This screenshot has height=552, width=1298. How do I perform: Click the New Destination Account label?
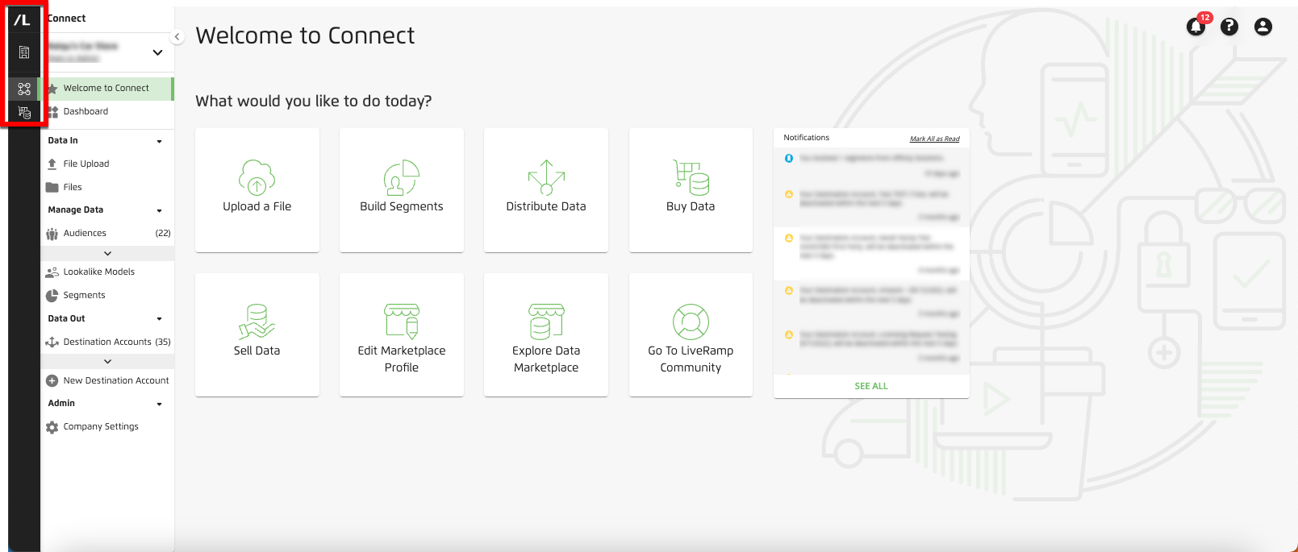pos(116,381)
